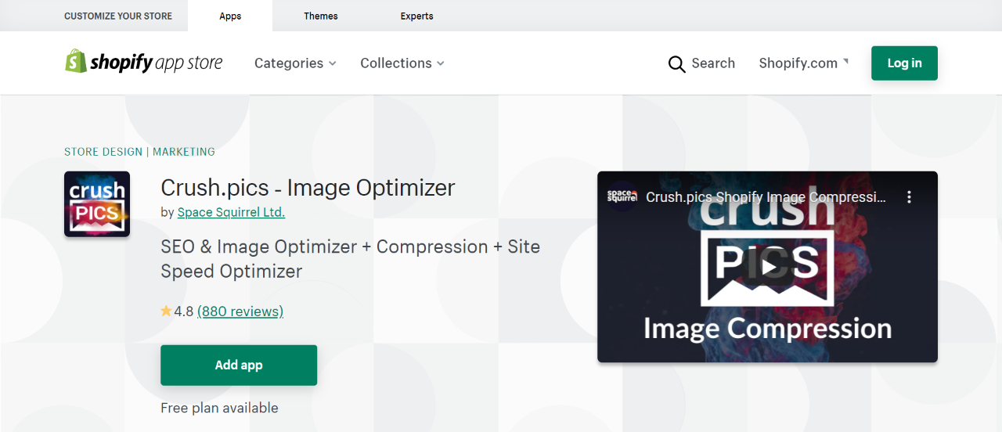Open the Store Design category link
This screenshot has height=432, width=1002.
[103, 152]
